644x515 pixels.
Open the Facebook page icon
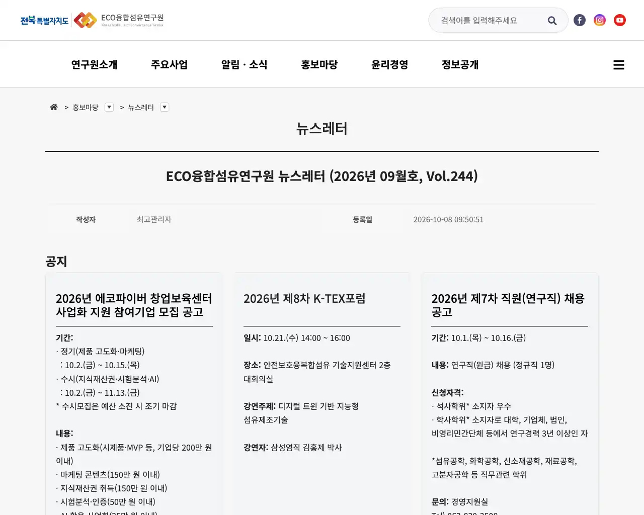coord(580,20)
